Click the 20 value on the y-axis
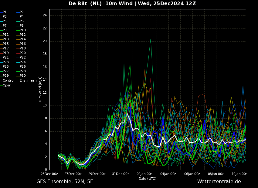 pos(45,41)
